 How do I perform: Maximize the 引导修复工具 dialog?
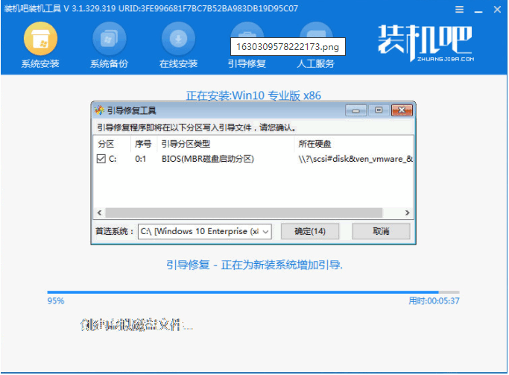coord(379,110)
